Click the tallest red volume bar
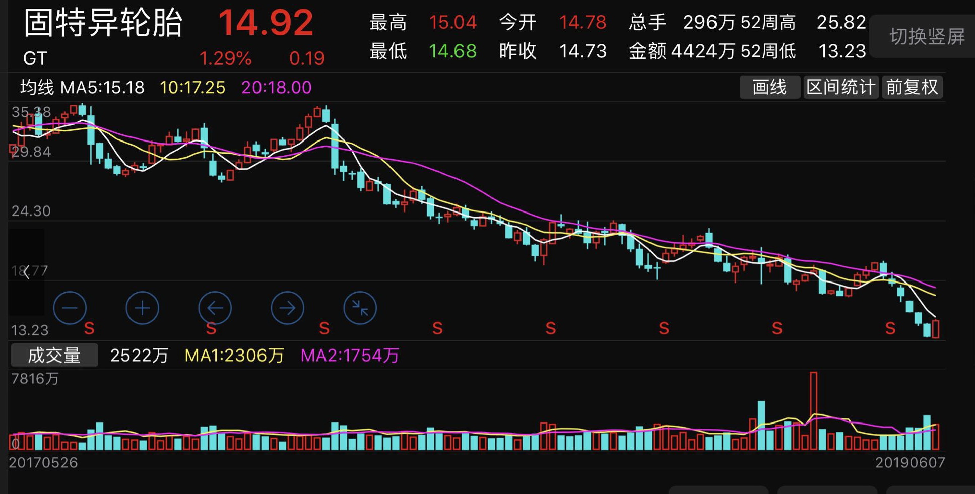 [x=813, y=411]
